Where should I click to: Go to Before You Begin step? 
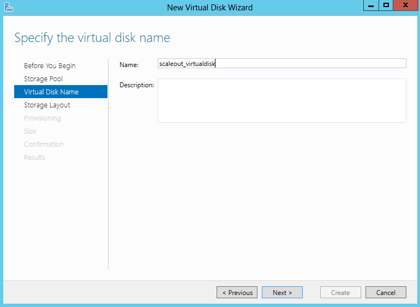tap(50, 66)
